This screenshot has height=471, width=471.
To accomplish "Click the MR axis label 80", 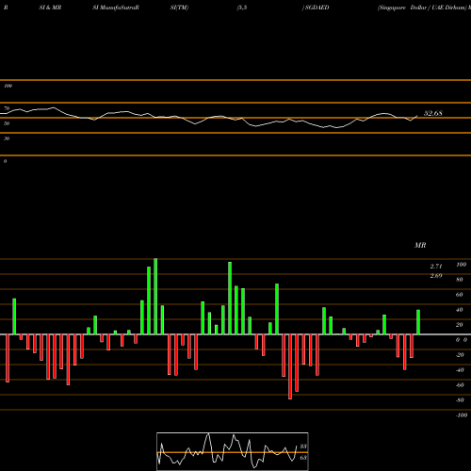I will click(460, 280).
